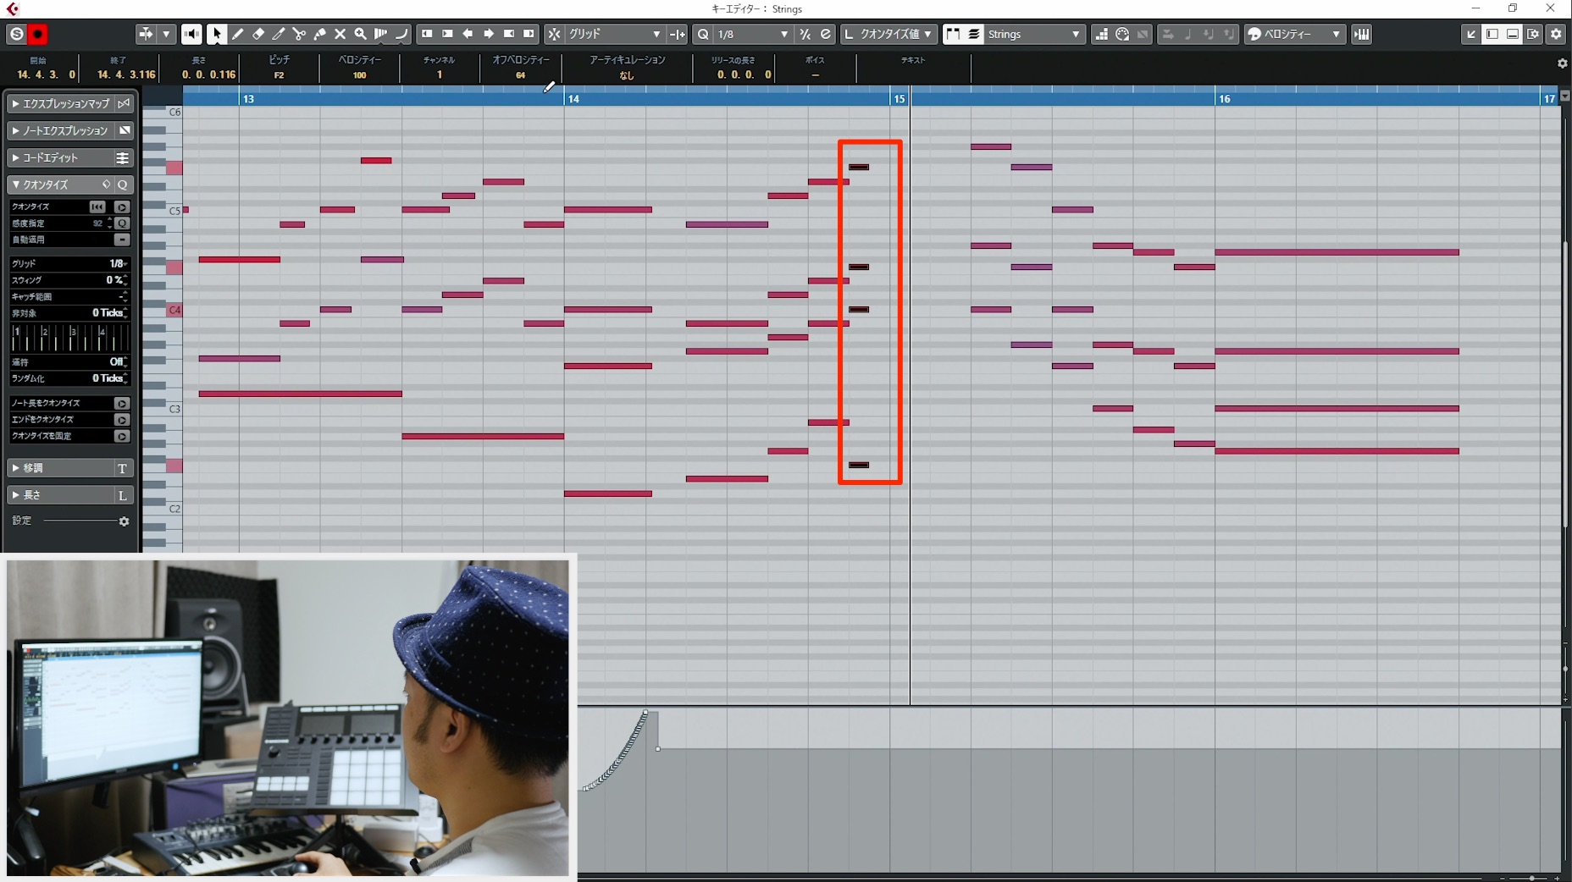This screenshot has width=1572, height=882.
Task: Click the クオンタイズ reset rewind button
Action: tap(97, 207)
